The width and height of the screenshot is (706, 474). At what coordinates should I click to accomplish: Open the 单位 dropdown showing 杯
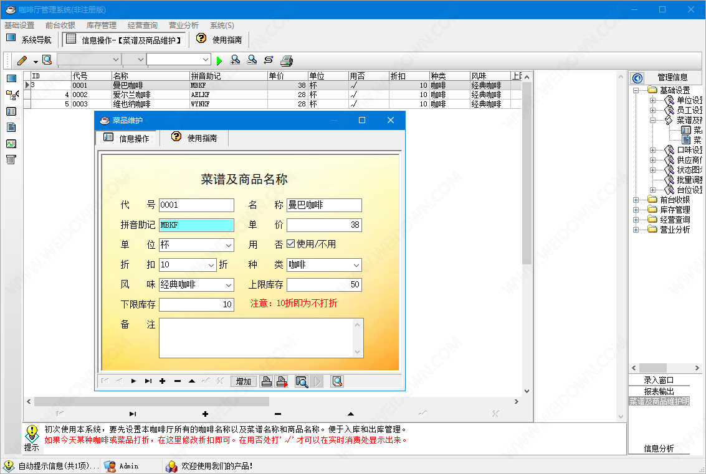tap(229, 245)
